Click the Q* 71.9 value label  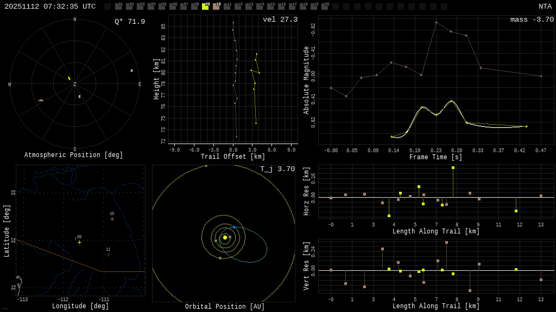pos(130,22)
